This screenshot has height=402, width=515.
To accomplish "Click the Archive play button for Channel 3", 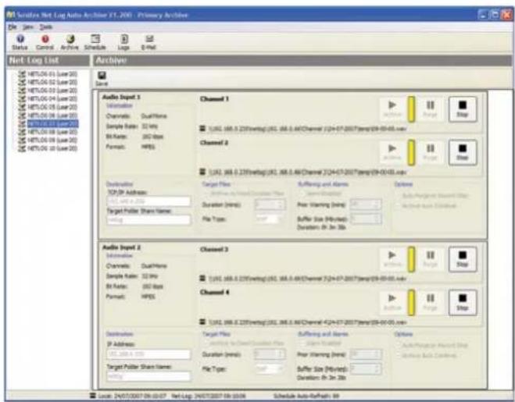I will 392,259.
